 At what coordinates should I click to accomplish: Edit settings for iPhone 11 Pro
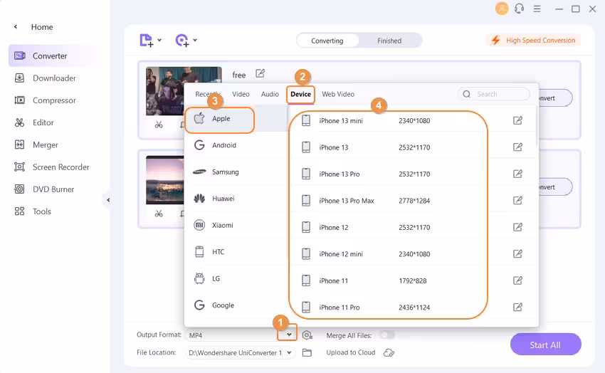pos(517,307)
